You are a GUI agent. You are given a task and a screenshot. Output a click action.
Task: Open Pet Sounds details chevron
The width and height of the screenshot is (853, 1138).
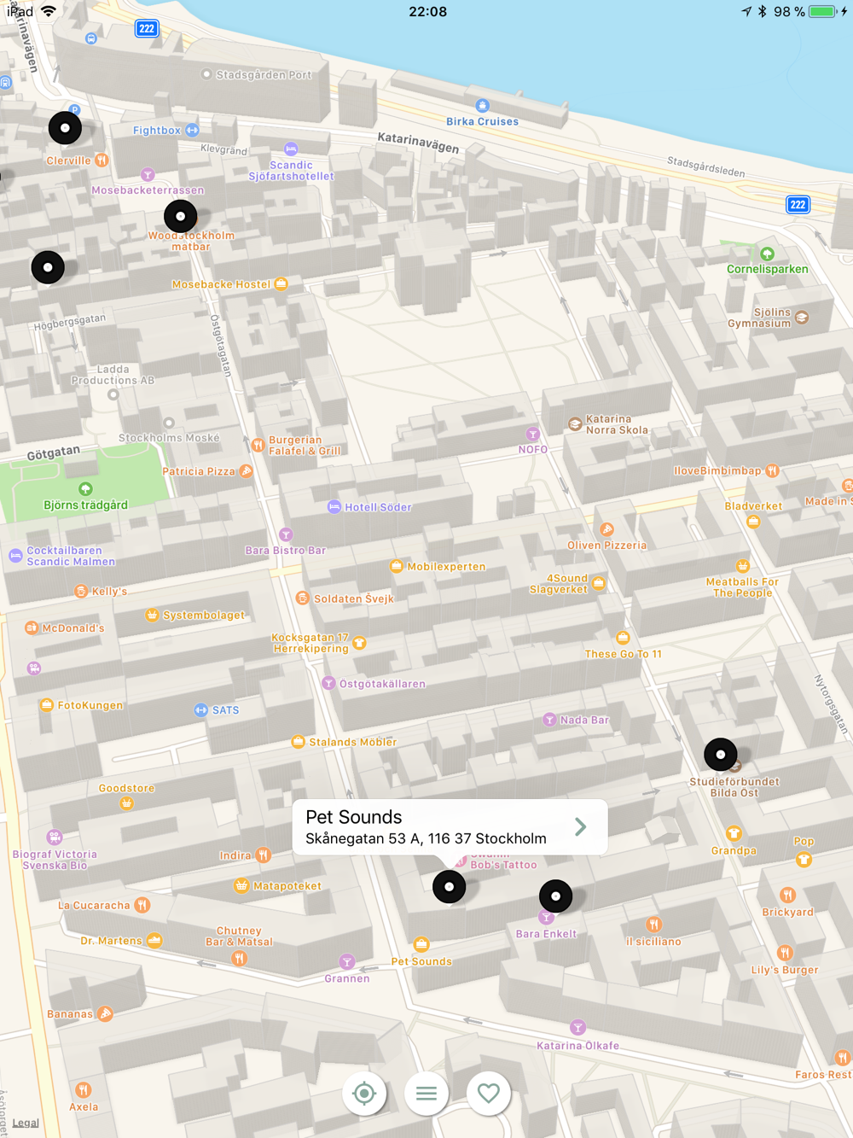[581, 826]
